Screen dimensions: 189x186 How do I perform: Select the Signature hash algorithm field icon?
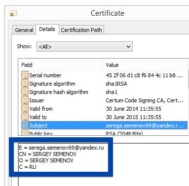point(25,92)
